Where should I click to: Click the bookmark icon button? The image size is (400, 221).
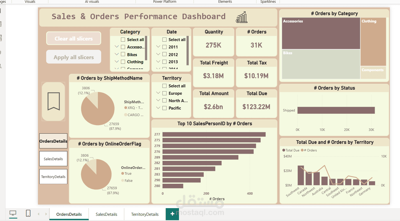click(54, 101)
